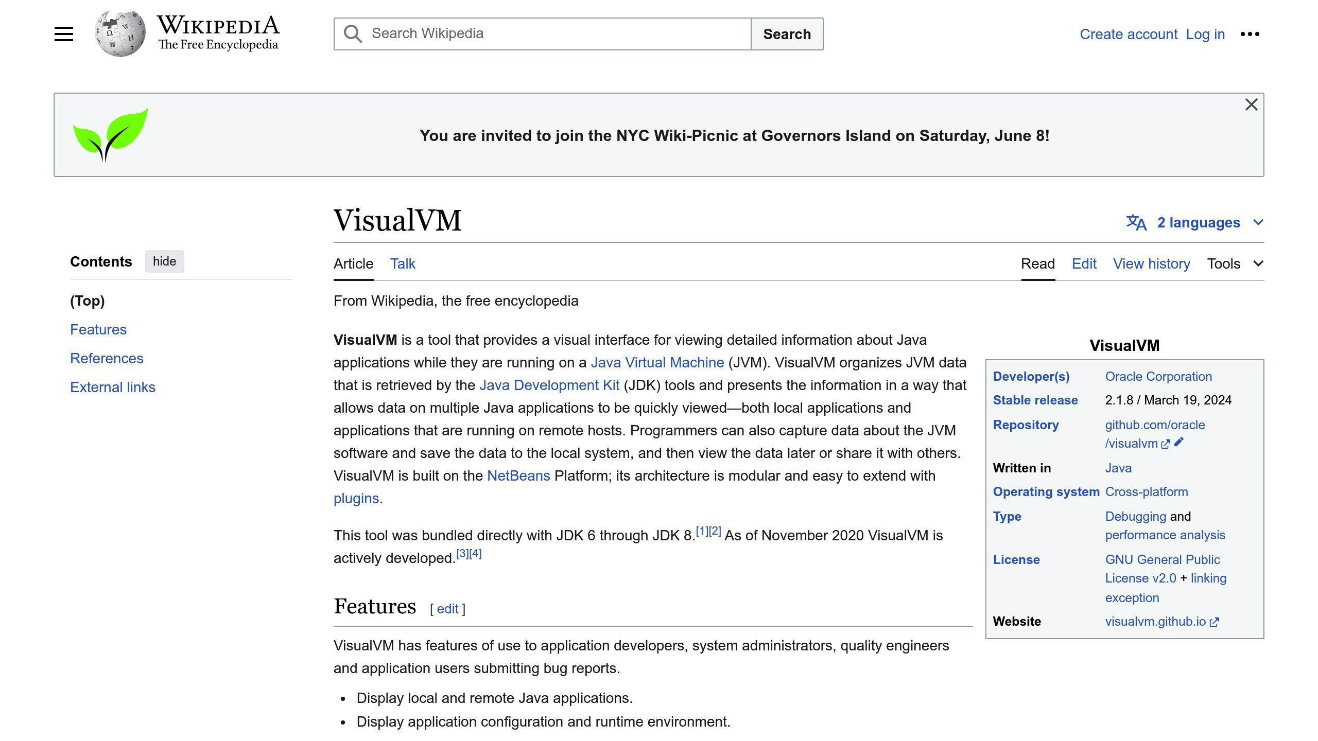Viewport: 1318px width, 741px height.
Task: Click the Search button
Action: click(787, 34)
